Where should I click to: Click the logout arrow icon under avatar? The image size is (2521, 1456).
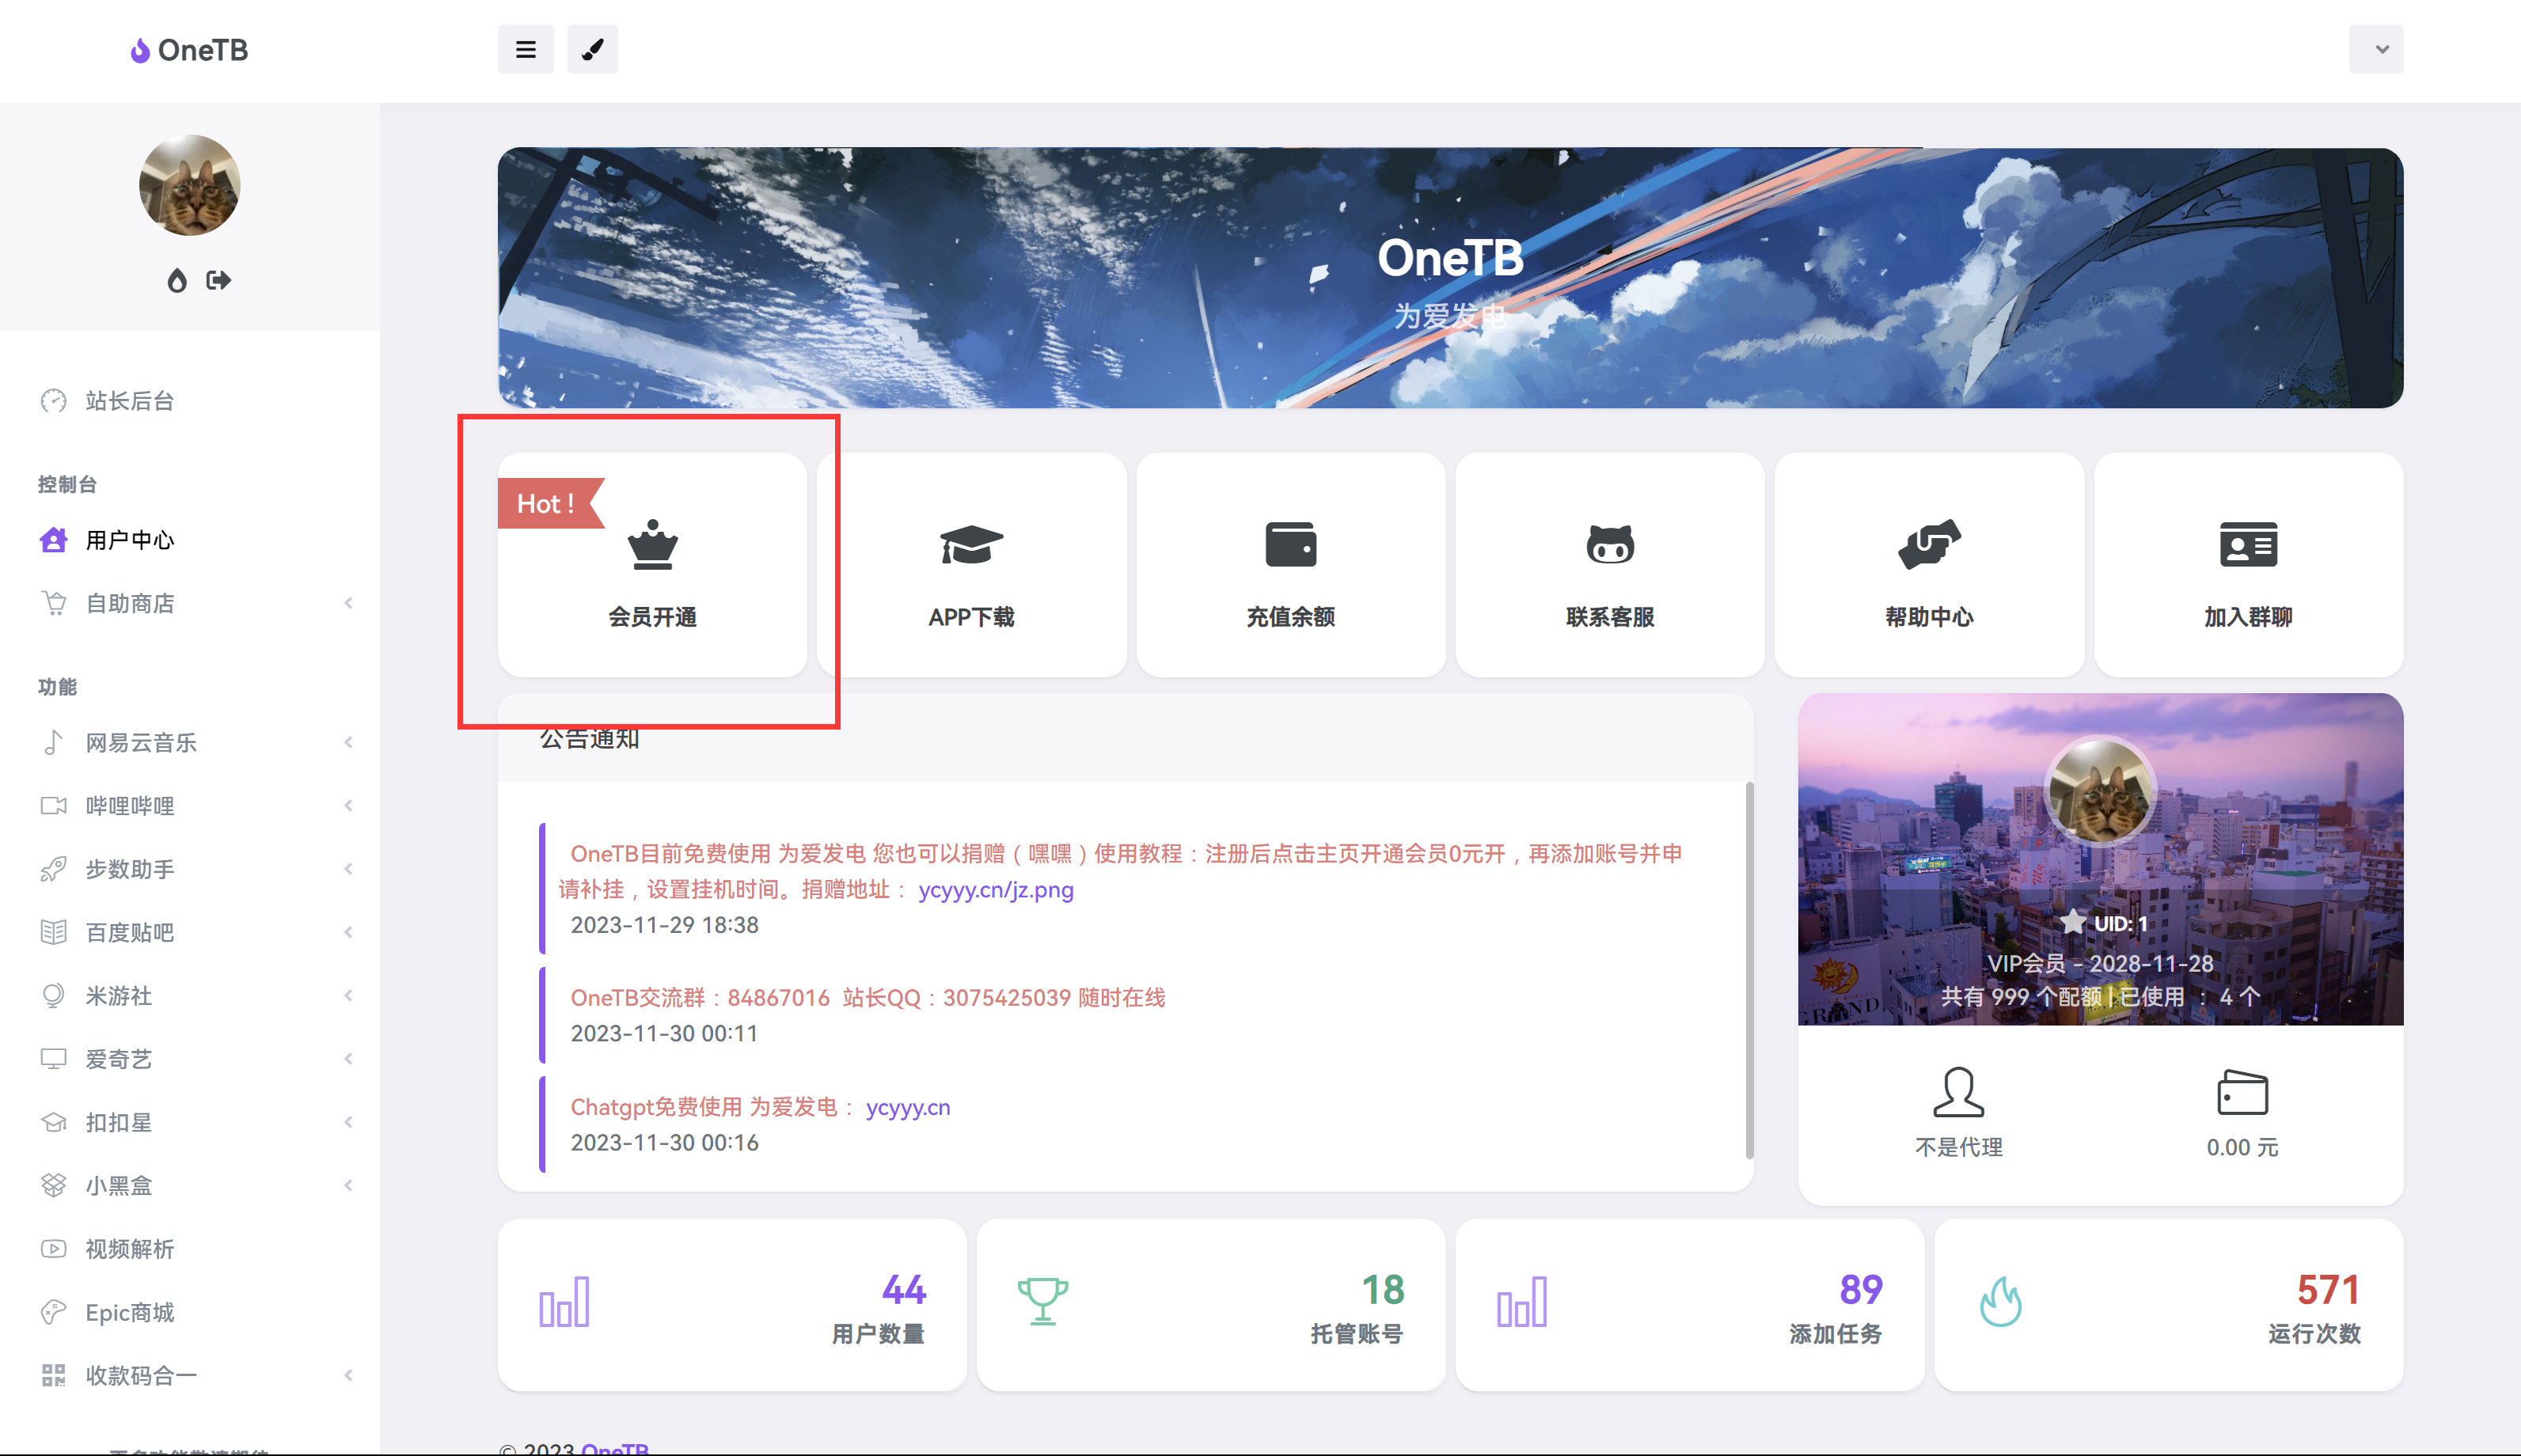click(218, 280)
